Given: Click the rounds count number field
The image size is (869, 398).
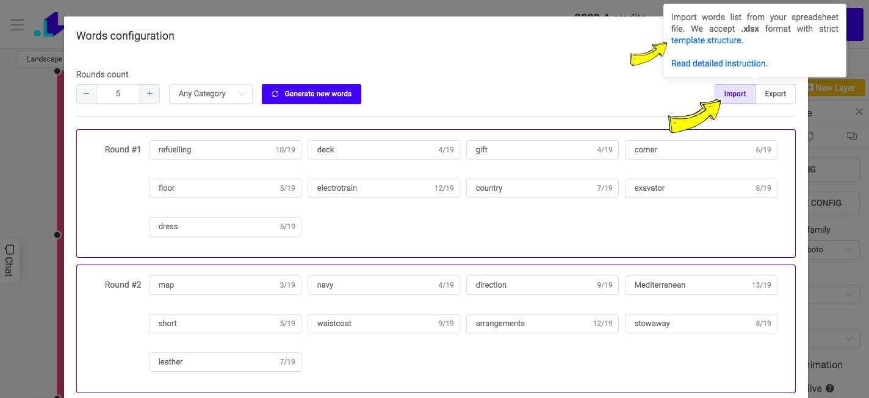Looking at the screenshot, I should (x=118, y=94).
